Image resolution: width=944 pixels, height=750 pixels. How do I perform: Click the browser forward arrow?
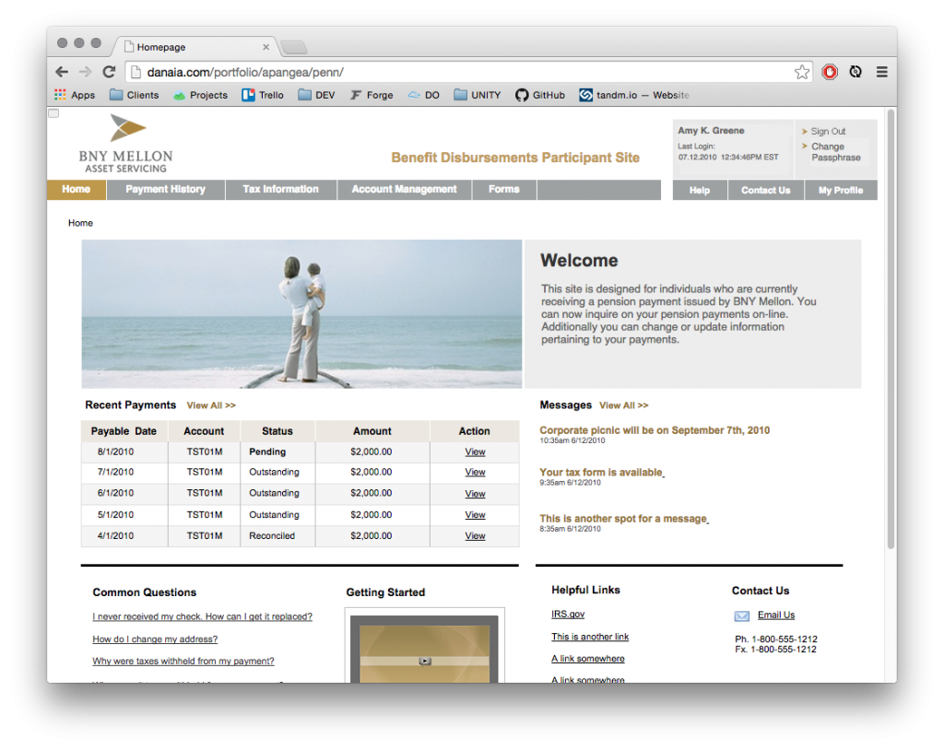coord(86,72)
